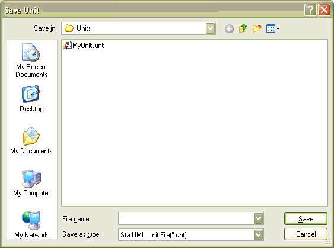Click the StarUML Unit File type box

[x=191, y=234]
